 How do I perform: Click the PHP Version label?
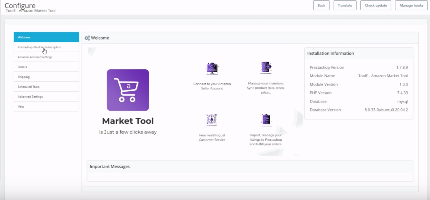click(x=321, y=93)
